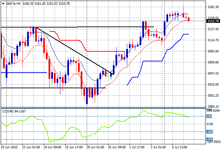Click the CCI -200 level label

coord(210,140)
